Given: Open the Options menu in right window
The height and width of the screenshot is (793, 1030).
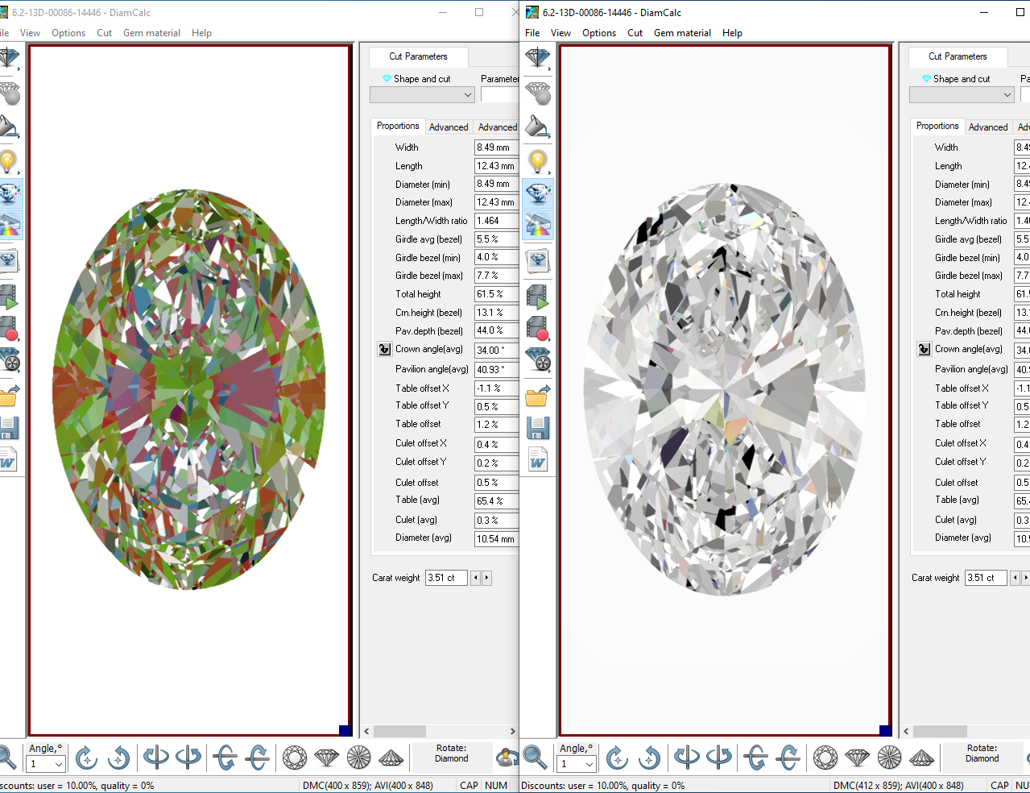Looking at the screenshot, I should (x=599, y=33).
